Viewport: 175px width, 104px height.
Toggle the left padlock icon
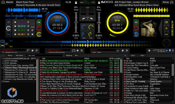(x=76, y=2)
